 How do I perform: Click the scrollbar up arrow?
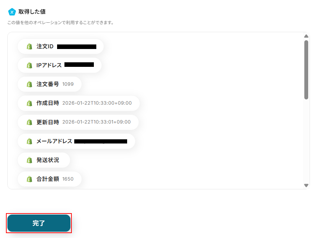(306, 36)
